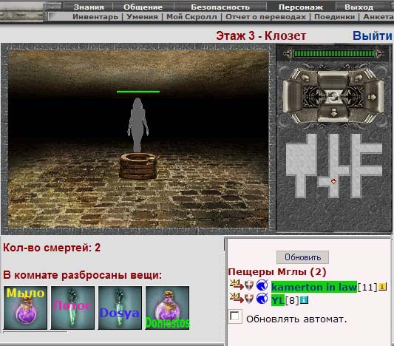Screen dimensions: 394x346
Task: Open Отчет о переводах submenu
Action: click(266, 17)
